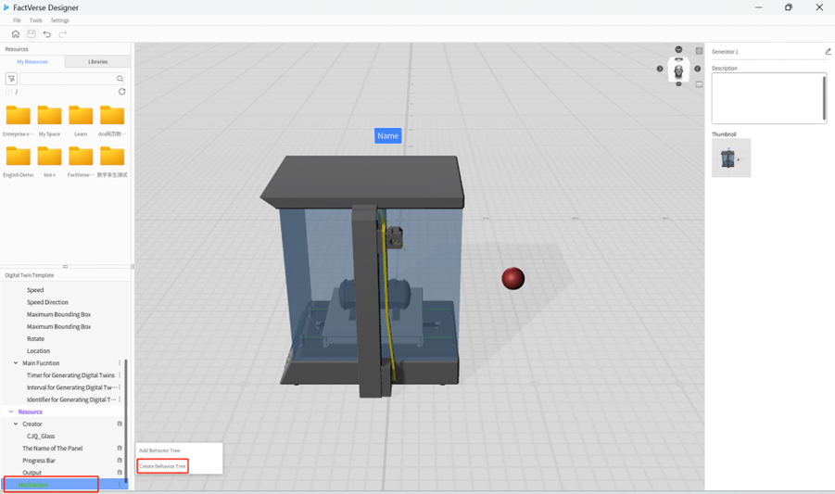
Task: Open more options for Interval for Generating row
Action: click(120, 387)
